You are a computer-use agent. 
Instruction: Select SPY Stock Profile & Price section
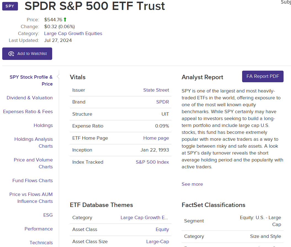[31, 81]
